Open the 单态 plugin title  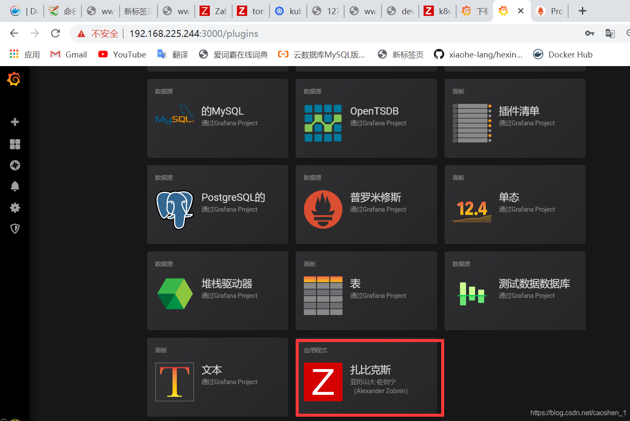click(x=509, y=197)
